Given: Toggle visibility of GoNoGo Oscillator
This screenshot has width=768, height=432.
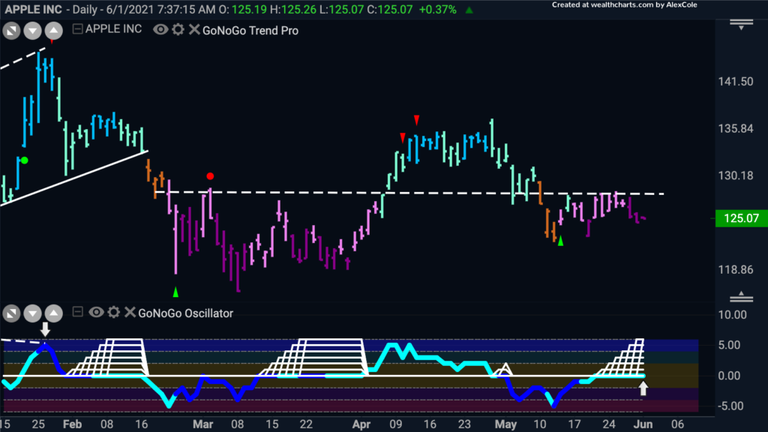Looking at the screenshot, I should 96,312.
